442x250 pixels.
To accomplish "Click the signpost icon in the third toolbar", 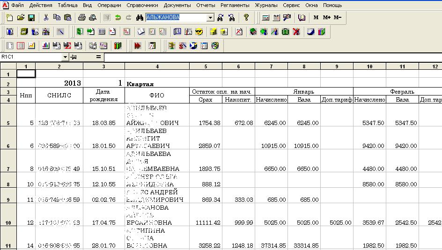I will tap(172, 45).
